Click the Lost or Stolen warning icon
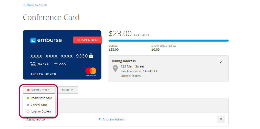The width and height of the screenshot is (260, 129). click(x=28, y=111)
